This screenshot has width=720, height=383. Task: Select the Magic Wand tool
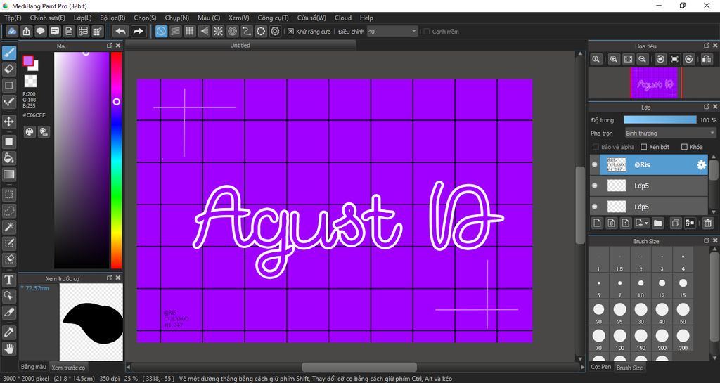point(8,226)
